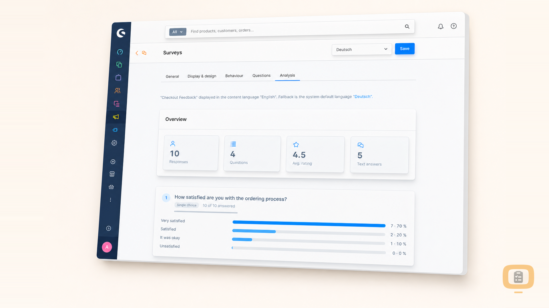Collapse sidebar with the arrow circle icon
The width and height of the screenshot is (549, 308).
click(109, 228)
